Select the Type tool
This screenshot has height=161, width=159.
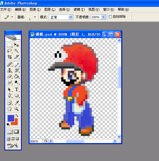point(16,89)
